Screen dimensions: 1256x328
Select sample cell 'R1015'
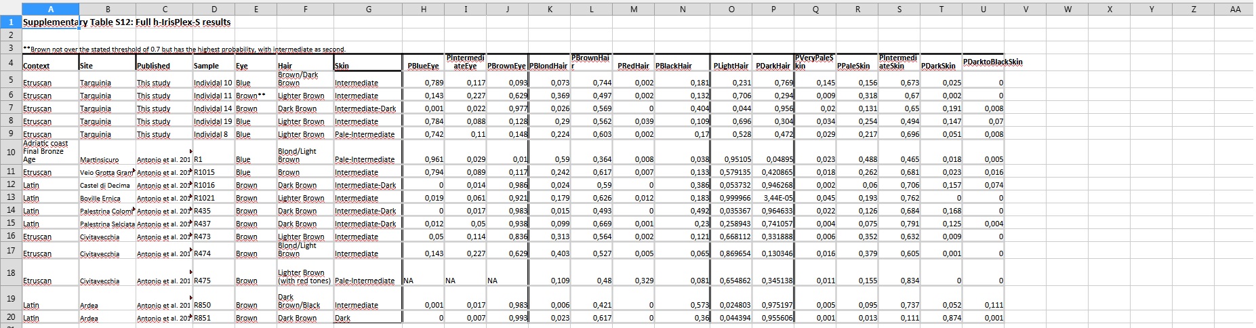(213, 172)
